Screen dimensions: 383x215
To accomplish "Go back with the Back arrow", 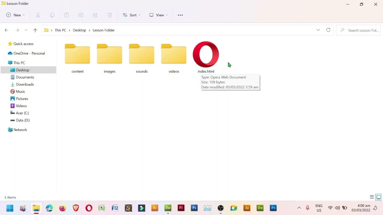I will pos(6,30).
